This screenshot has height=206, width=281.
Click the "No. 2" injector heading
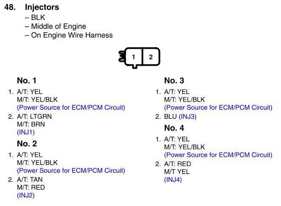pos(27,144)
